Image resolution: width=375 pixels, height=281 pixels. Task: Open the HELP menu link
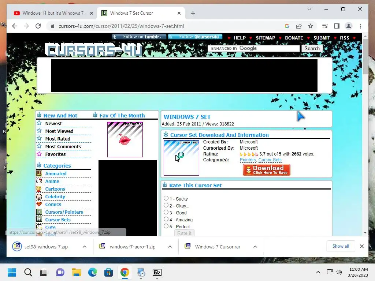pyautogui.click(x=240, y=38)
